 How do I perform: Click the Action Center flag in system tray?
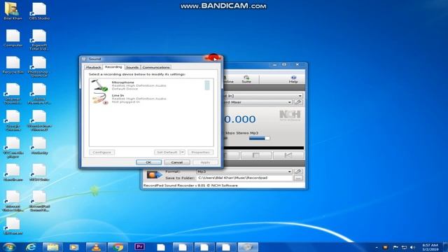[395, 247]
